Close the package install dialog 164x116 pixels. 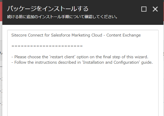pos(155,9)
